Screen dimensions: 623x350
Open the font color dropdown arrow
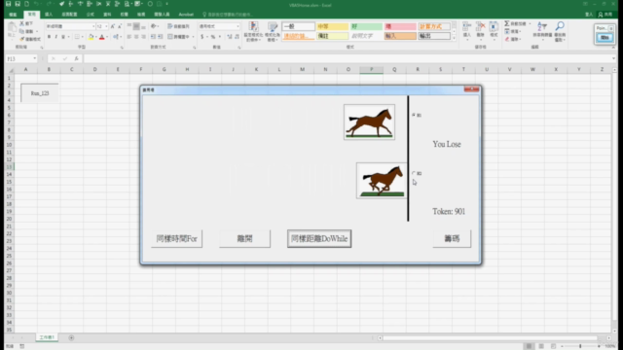coord(107,37)
